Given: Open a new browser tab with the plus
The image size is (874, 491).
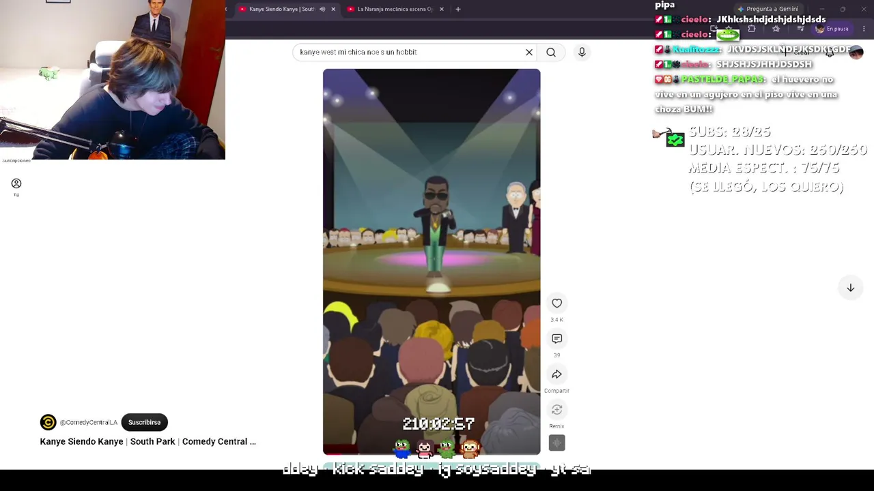Looking at the screenshot, I should [458, 9].
